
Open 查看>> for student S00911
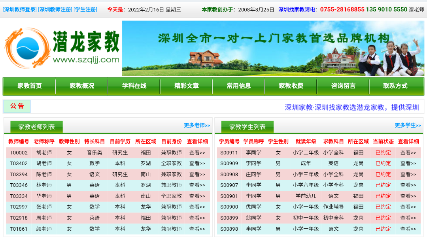click(408, 152)
